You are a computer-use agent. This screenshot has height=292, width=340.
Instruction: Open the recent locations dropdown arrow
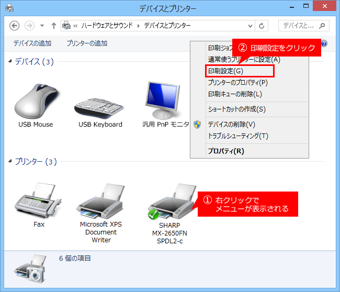42,26
